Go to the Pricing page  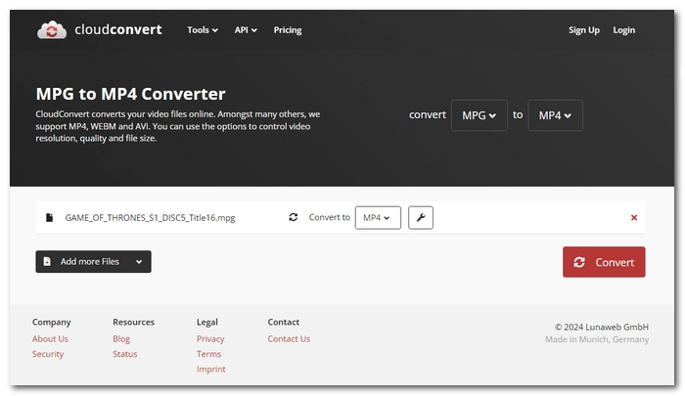288,30
